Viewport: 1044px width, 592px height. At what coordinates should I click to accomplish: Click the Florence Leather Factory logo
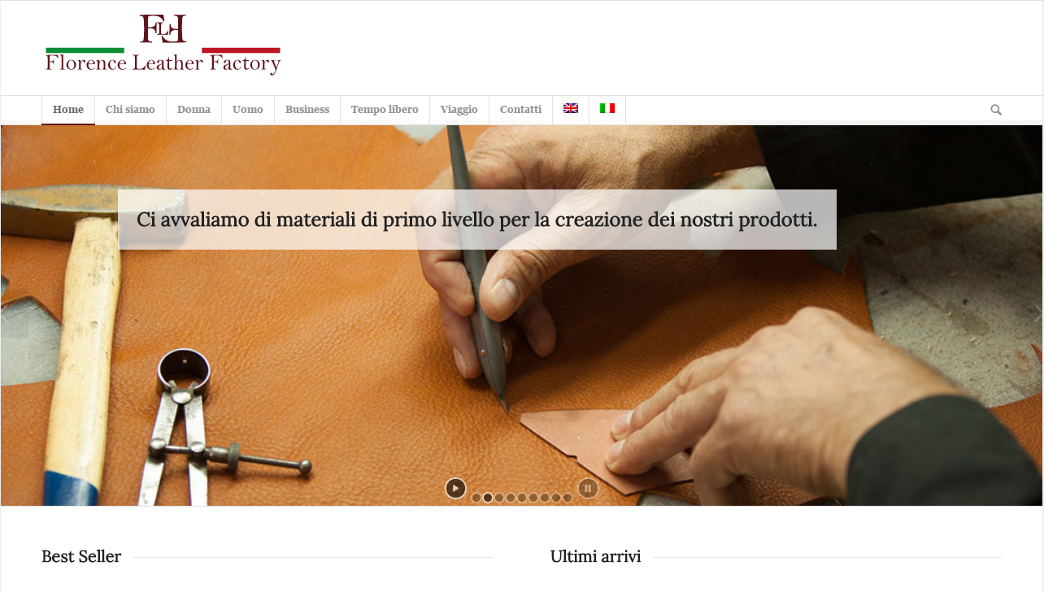pyautogui.click(x=163, y=45)
